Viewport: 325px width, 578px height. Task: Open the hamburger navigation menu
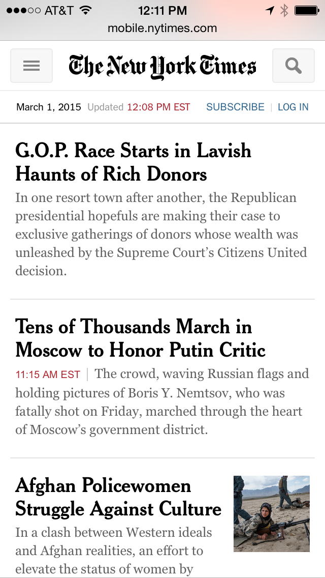31,66
